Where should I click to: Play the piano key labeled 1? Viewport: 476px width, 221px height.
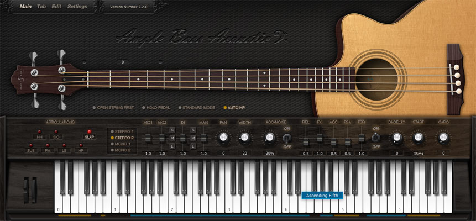115,203
